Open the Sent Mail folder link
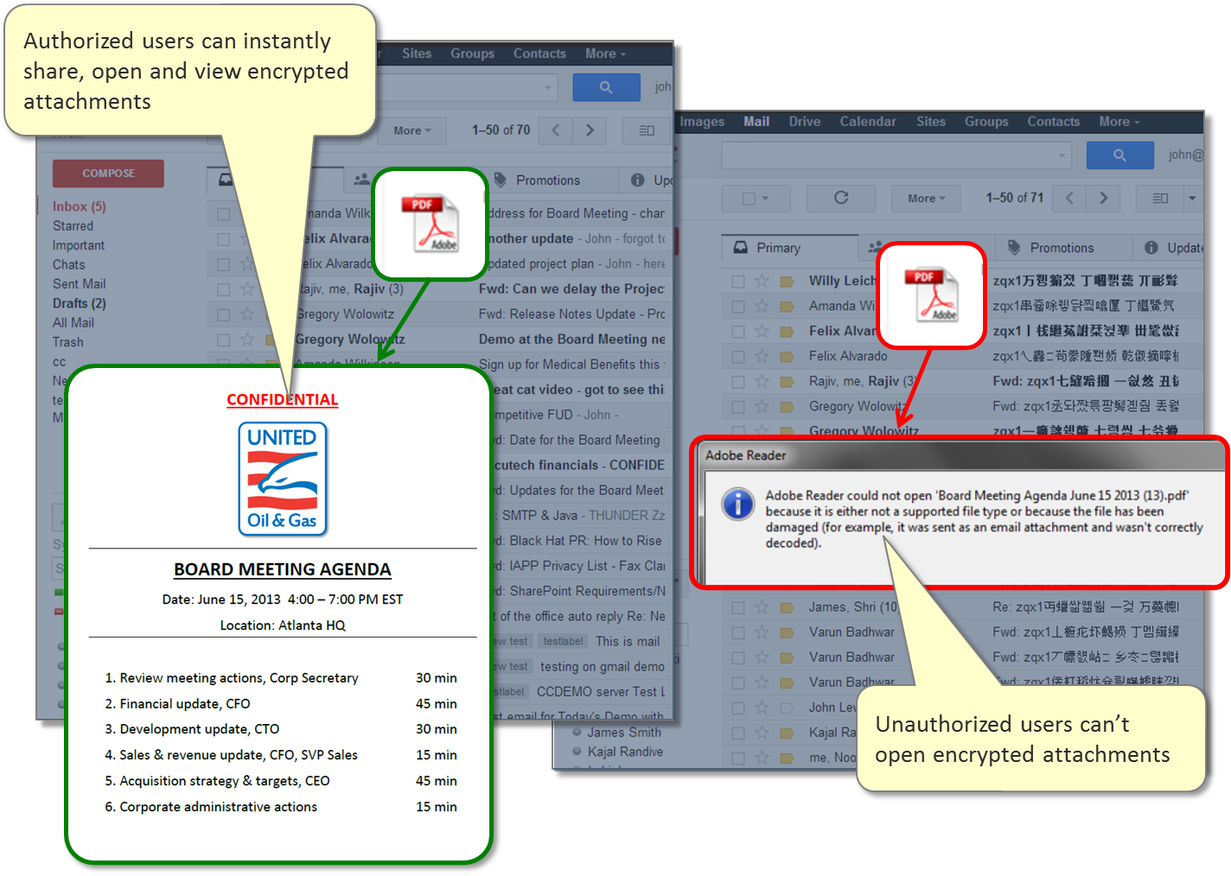The image size is (1231, 876). tap(79, 284)
